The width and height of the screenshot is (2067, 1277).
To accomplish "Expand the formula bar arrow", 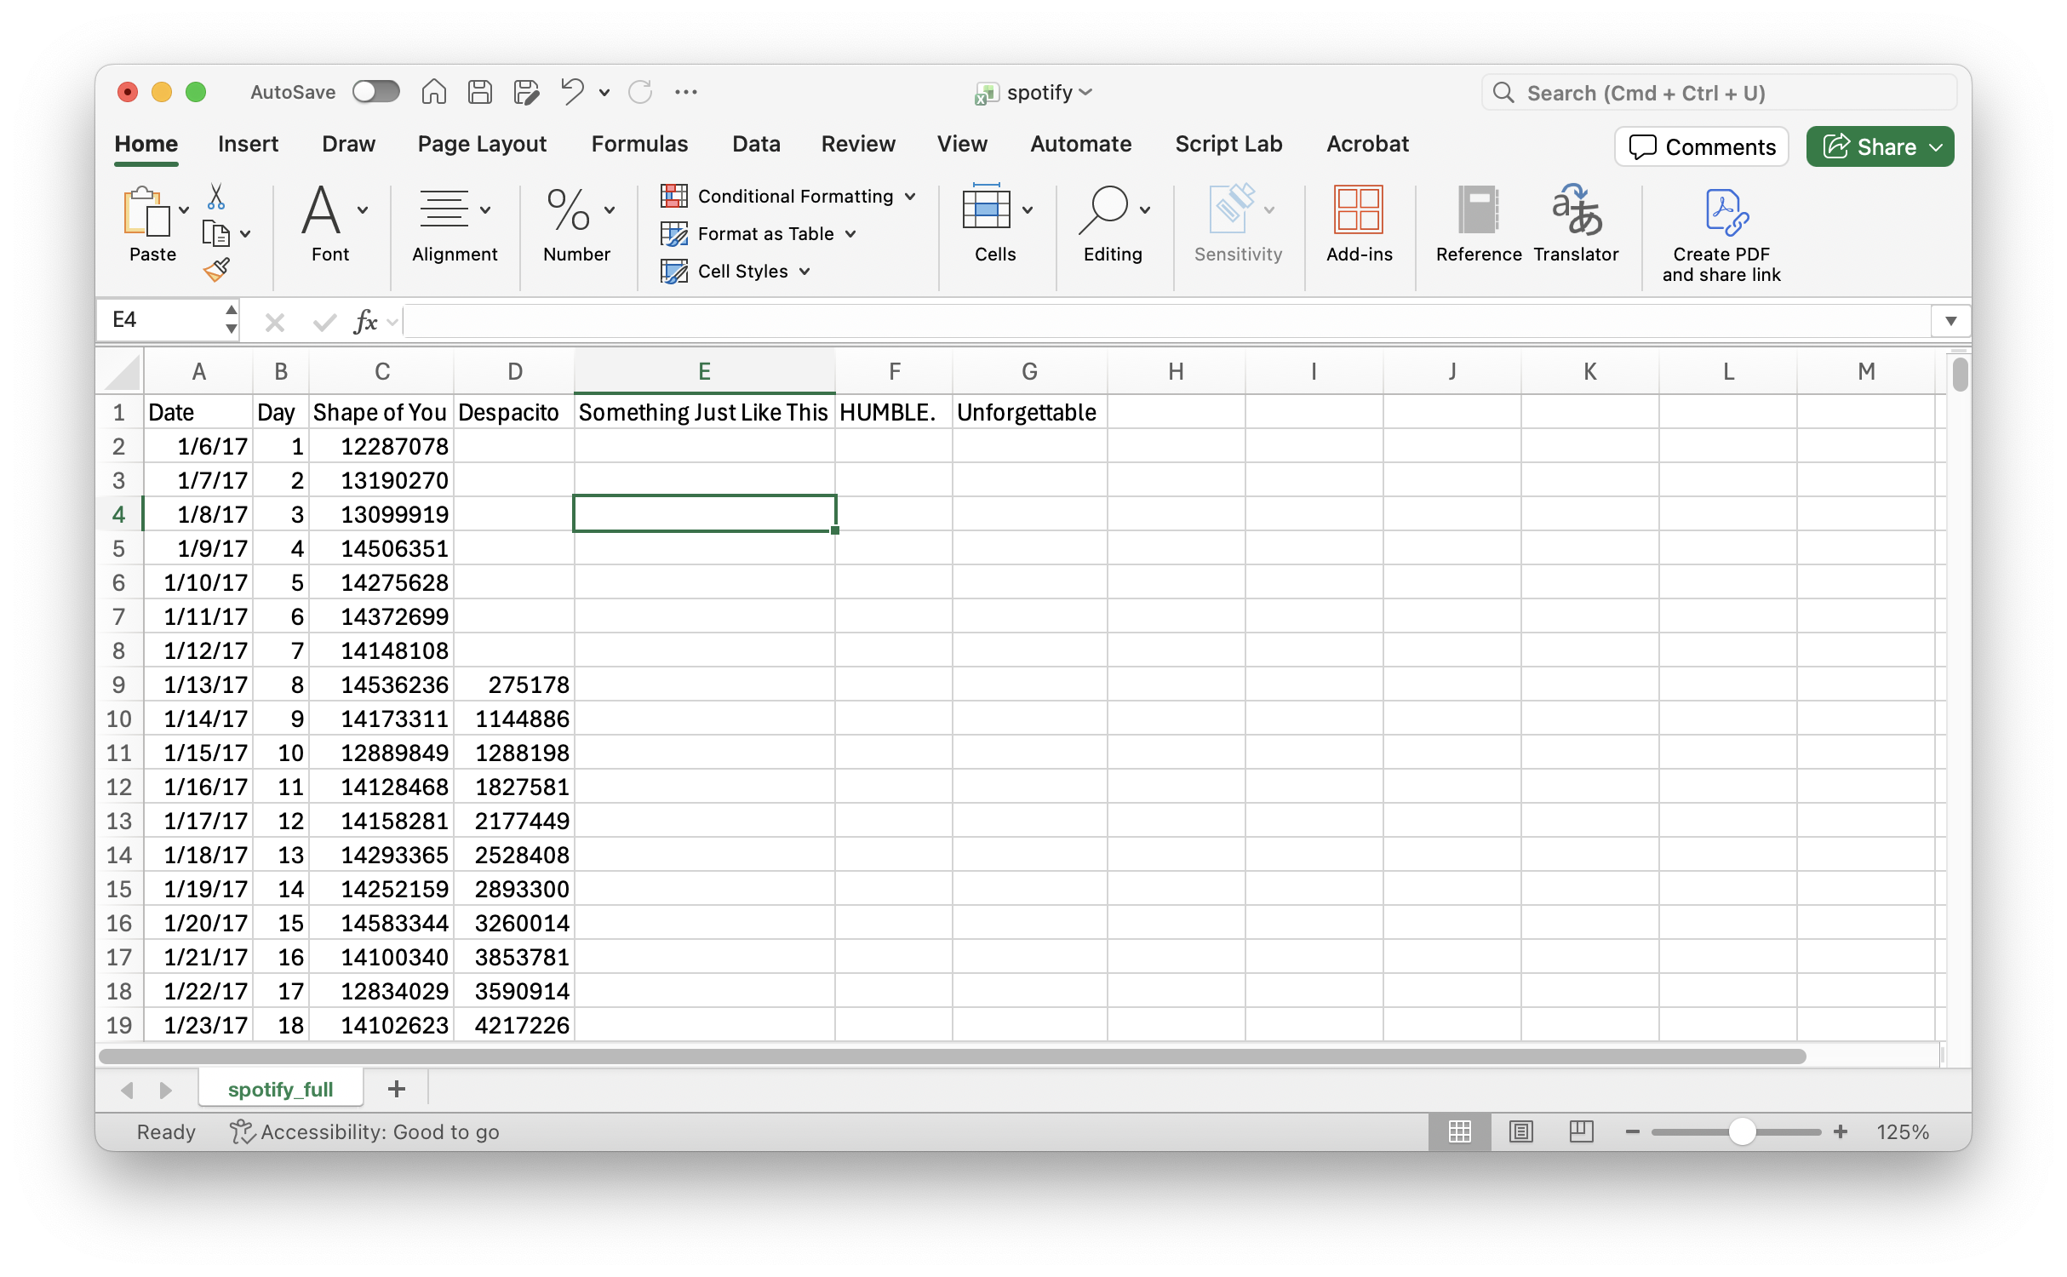I will coord(1950,321).
